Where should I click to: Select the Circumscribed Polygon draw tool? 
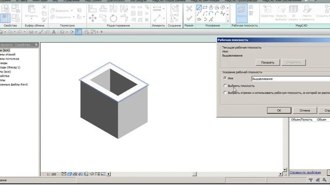(217, 8)
